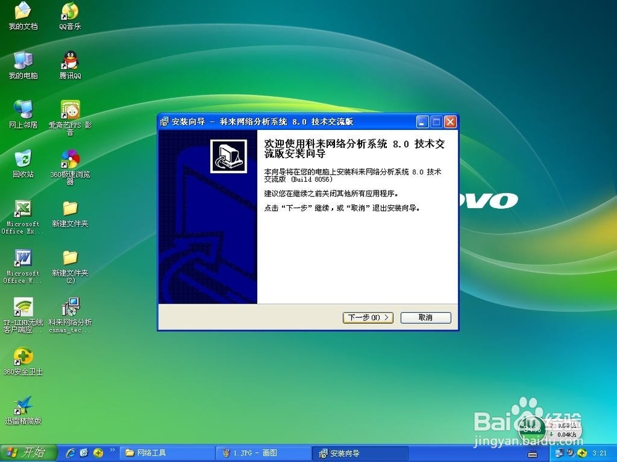This screenshot has height=462, width=617.
Task: Switch to 安装向导 taskbar button
Action: 360,453
